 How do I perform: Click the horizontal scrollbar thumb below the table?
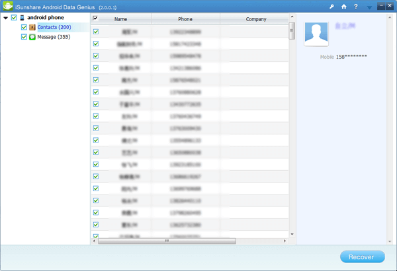coord(167,241)
